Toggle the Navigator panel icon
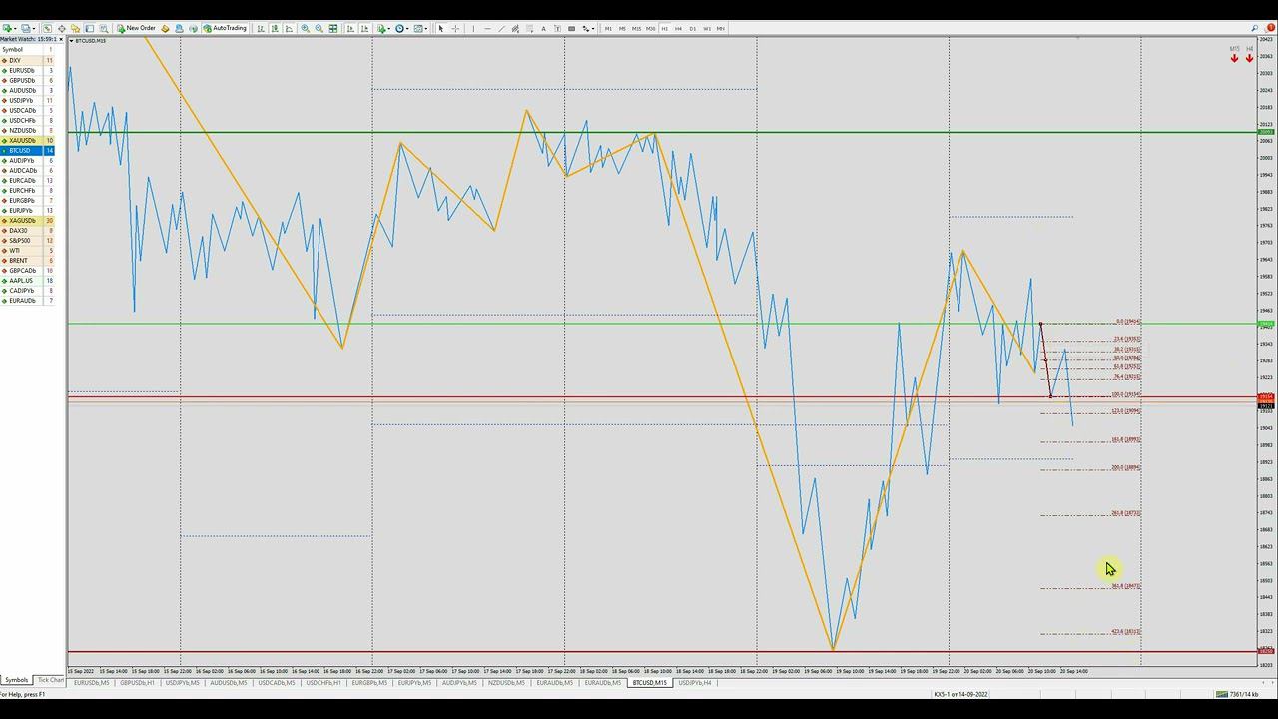 tap(75, 28)
